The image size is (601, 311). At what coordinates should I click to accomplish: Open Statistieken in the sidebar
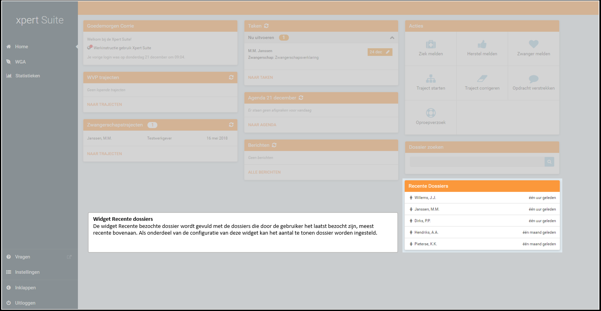point(27,76)
